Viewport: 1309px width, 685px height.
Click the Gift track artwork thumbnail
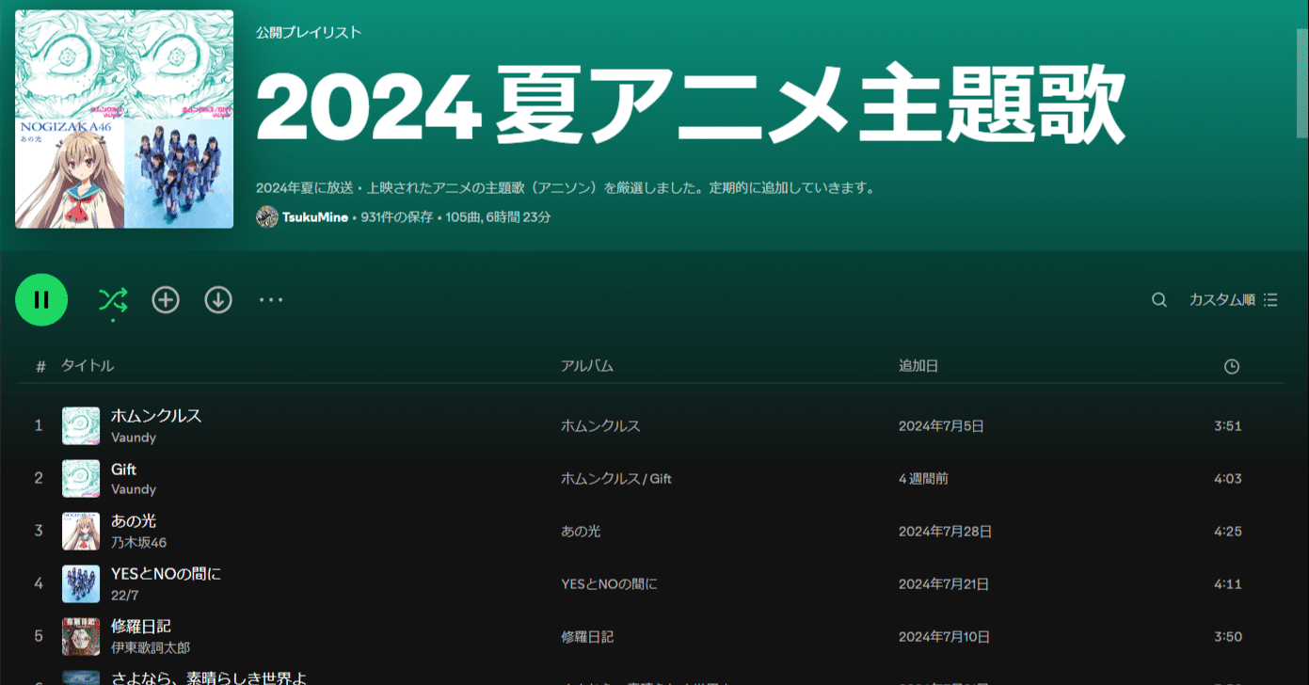point(81,478)
